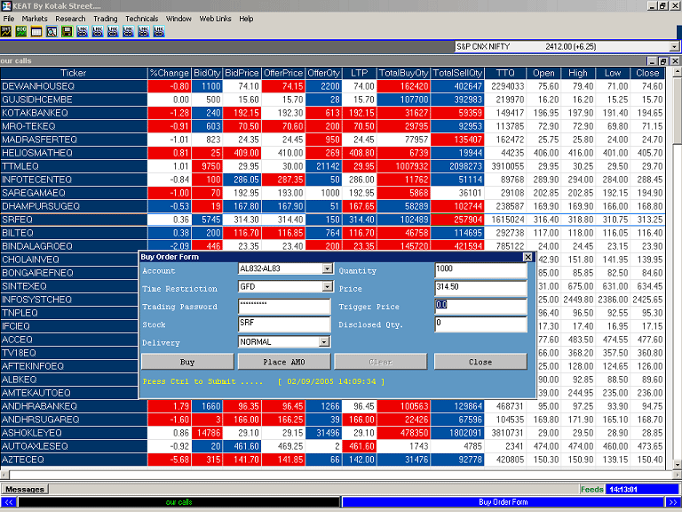Screen dimensions: 682x512
Task: Click the Trigger Price input field
Action: (480, 307)
